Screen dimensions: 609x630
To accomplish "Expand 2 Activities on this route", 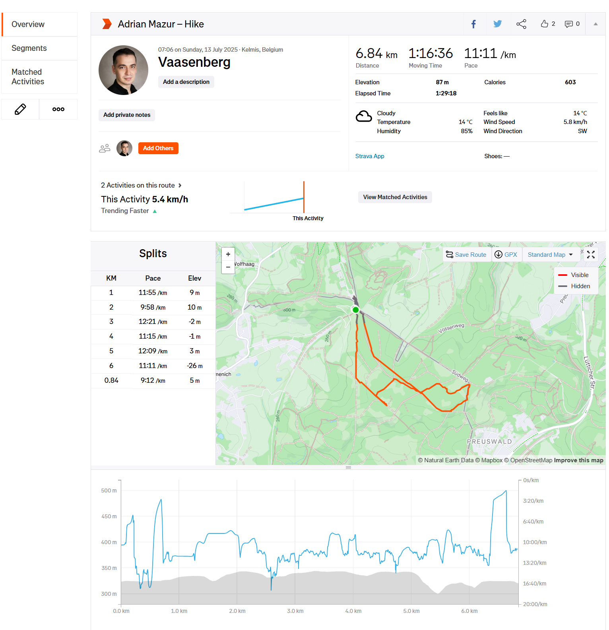I will tap(141, 185).
